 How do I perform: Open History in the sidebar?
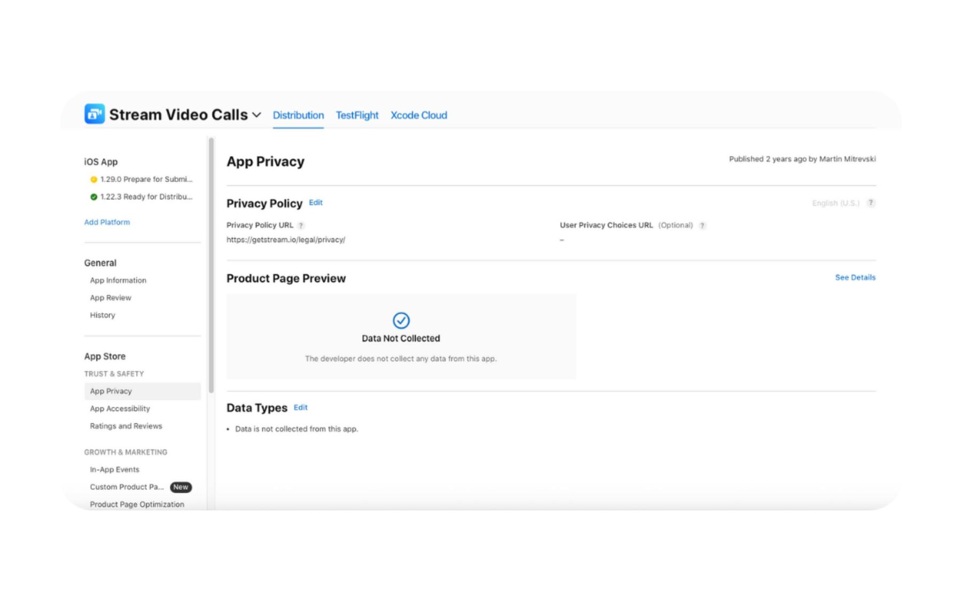coord(103,315)
